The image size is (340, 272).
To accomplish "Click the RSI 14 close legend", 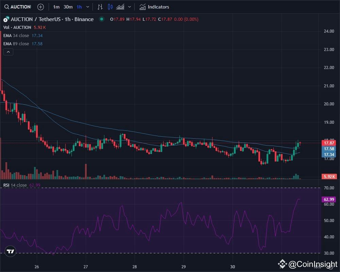I will pos(22,185).
